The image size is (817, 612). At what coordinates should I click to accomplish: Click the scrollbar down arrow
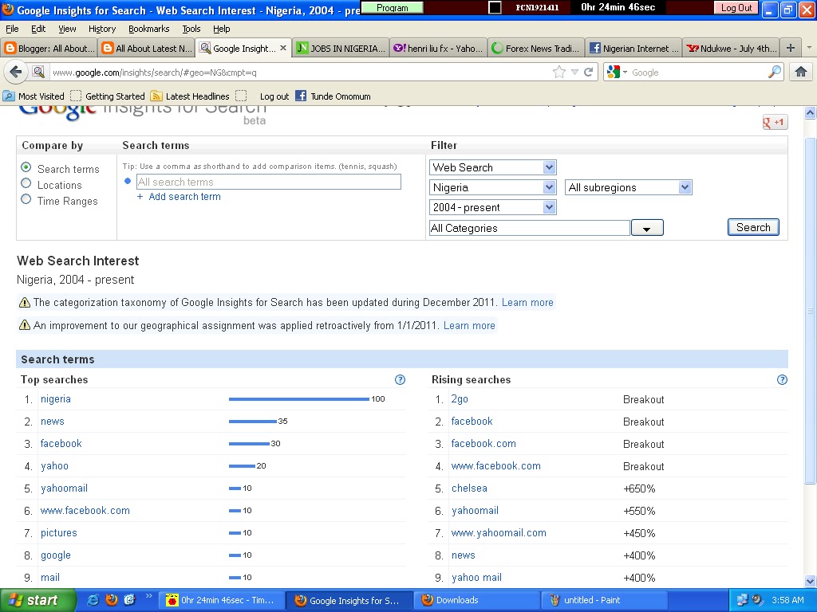tap(810, 581)
